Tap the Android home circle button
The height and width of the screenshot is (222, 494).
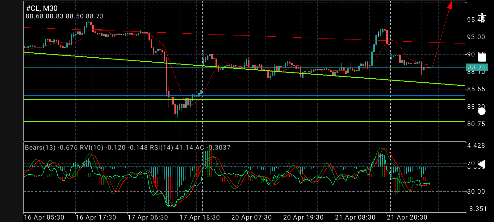pos(482,111)
